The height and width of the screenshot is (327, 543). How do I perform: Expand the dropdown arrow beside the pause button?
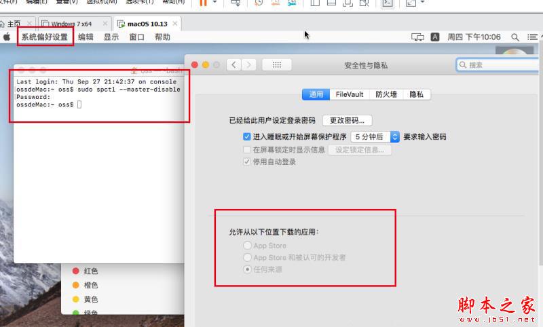click(x=214, y=3)
